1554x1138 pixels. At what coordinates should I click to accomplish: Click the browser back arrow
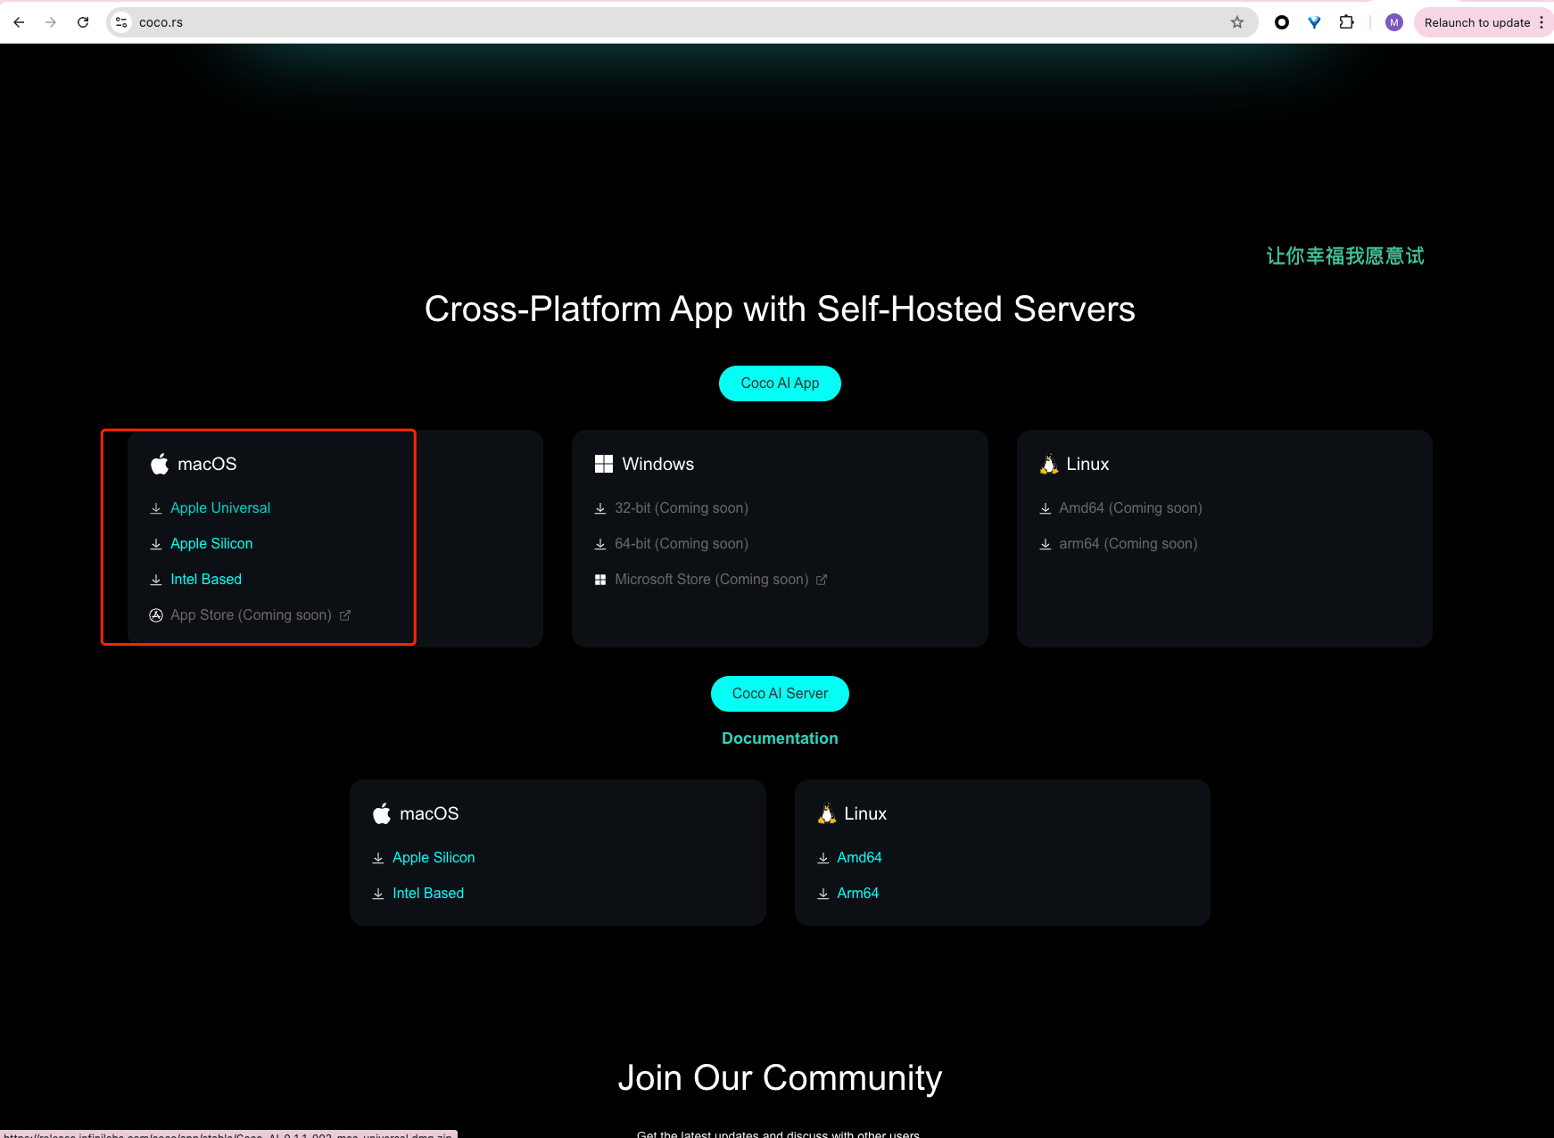tap(19, 22)
